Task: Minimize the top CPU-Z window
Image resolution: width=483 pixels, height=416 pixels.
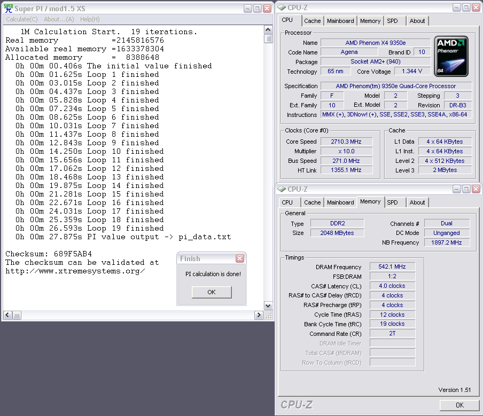Action: point(456,7)
